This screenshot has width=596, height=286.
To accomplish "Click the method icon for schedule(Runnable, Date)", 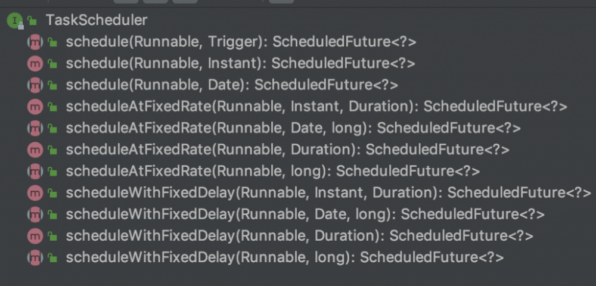I will click(35, 85).
